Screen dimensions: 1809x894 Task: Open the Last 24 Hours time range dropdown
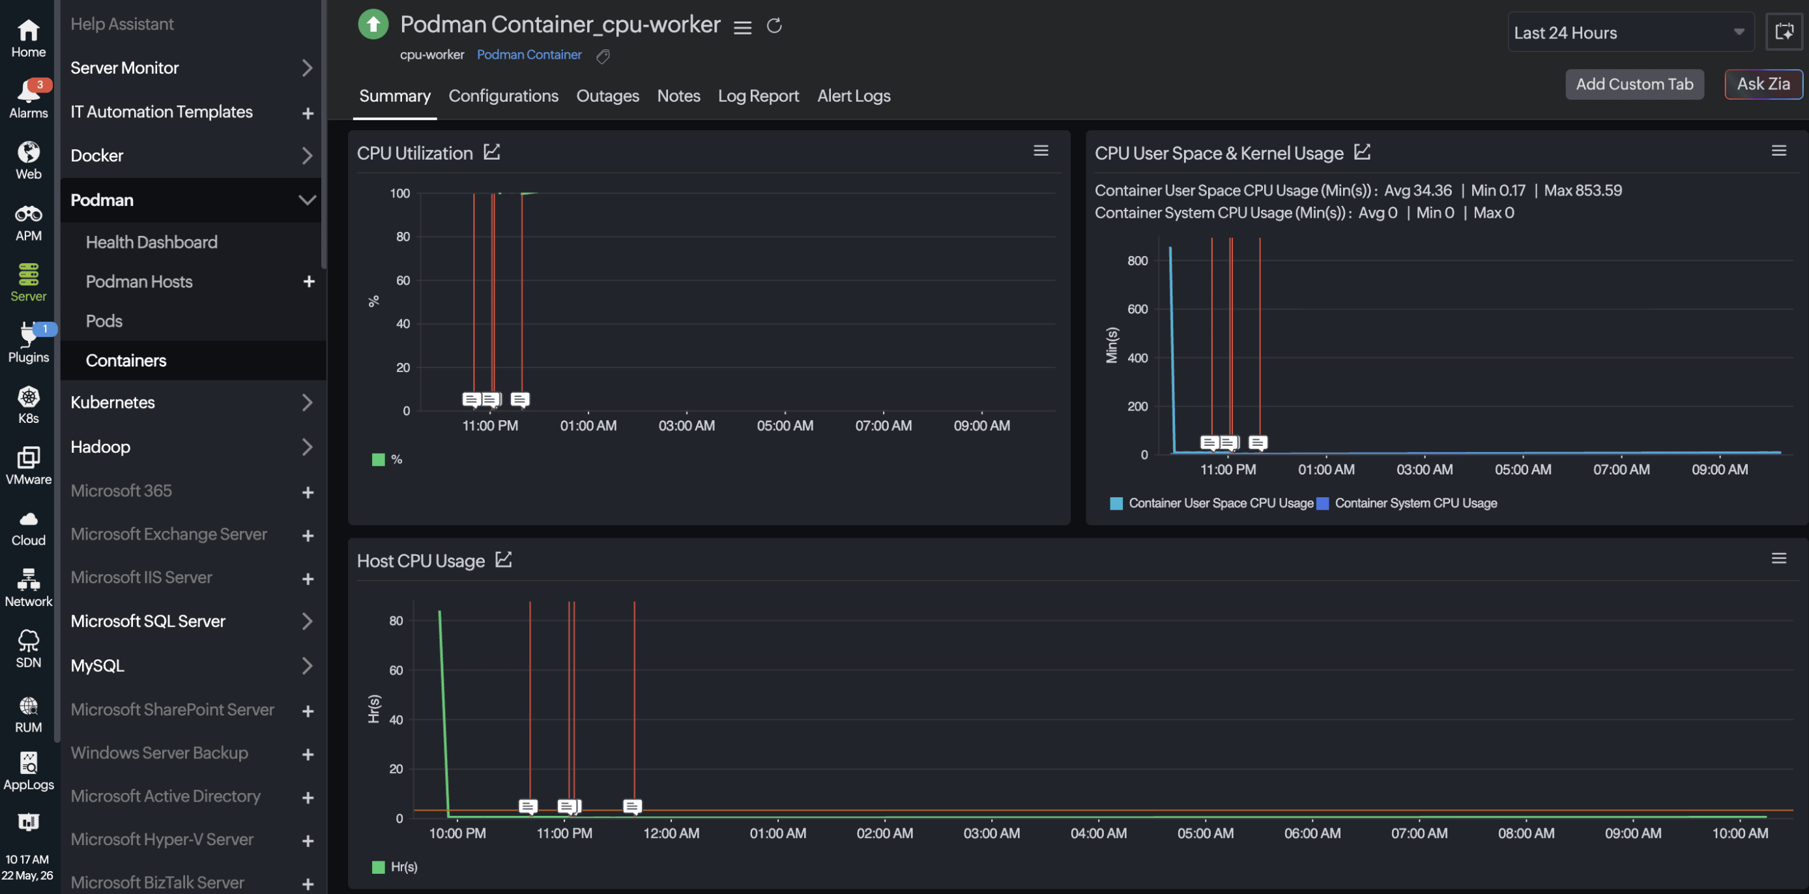tap(1630, 33)
